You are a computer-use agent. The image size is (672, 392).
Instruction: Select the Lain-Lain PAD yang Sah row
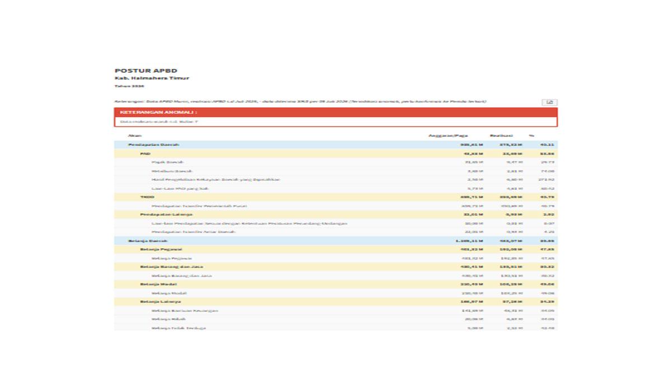[335, 189]
